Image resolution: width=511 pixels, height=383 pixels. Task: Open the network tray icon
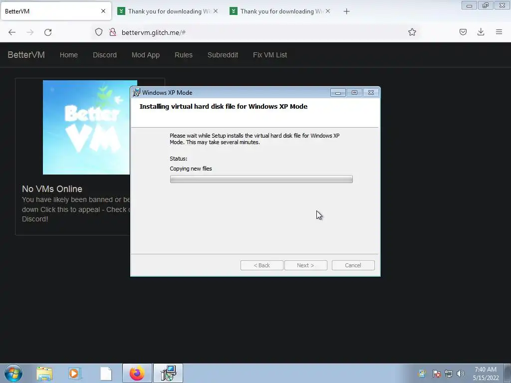(449, 374)
